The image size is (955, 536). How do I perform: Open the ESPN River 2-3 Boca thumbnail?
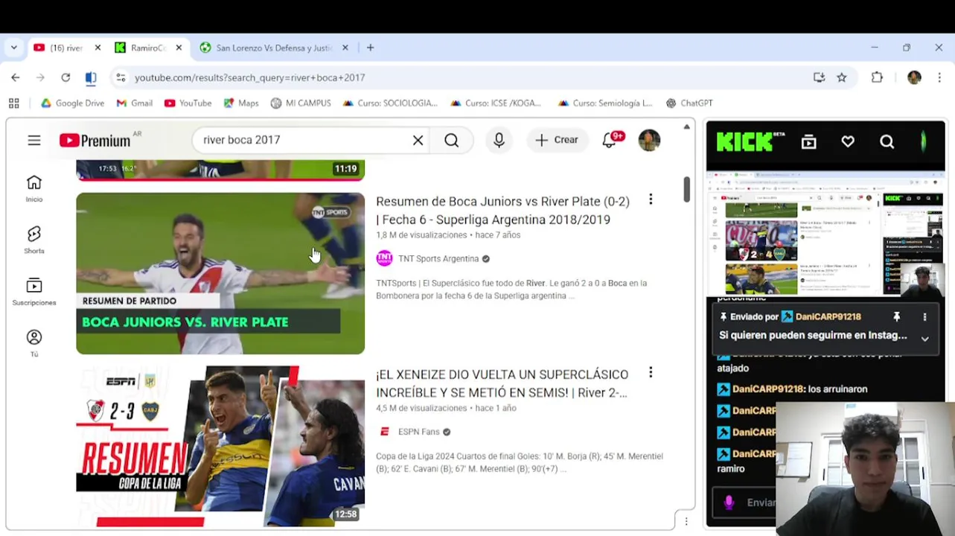pos(220,445)
